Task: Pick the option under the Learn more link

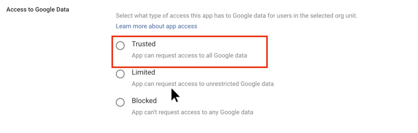Action: pos(120,46)
